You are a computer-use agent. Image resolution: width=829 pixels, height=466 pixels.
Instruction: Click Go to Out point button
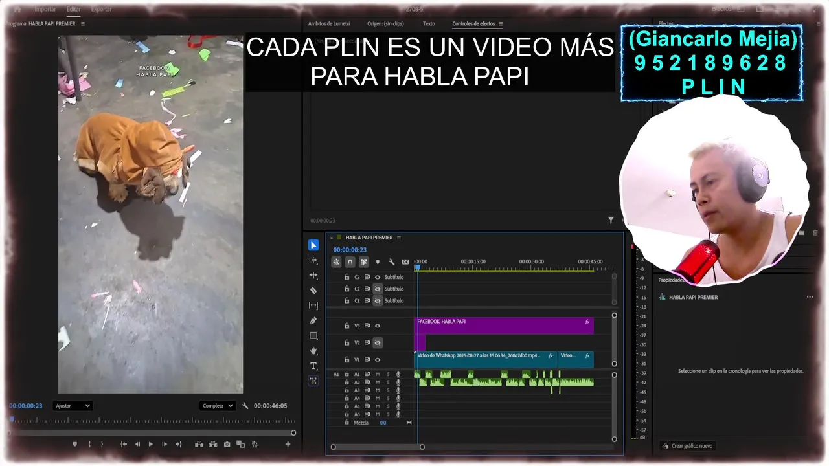[179, 444]
